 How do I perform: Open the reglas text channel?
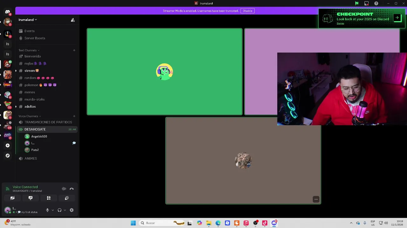tap(47, 63)
